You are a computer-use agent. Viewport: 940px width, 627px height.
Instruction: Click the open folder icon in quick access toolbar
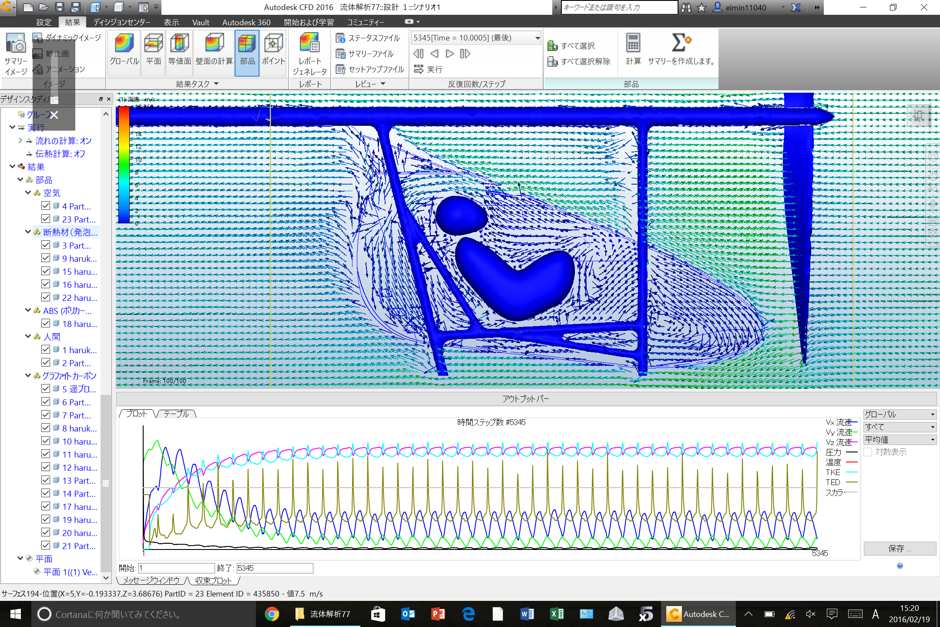click(x=44, y=7)
